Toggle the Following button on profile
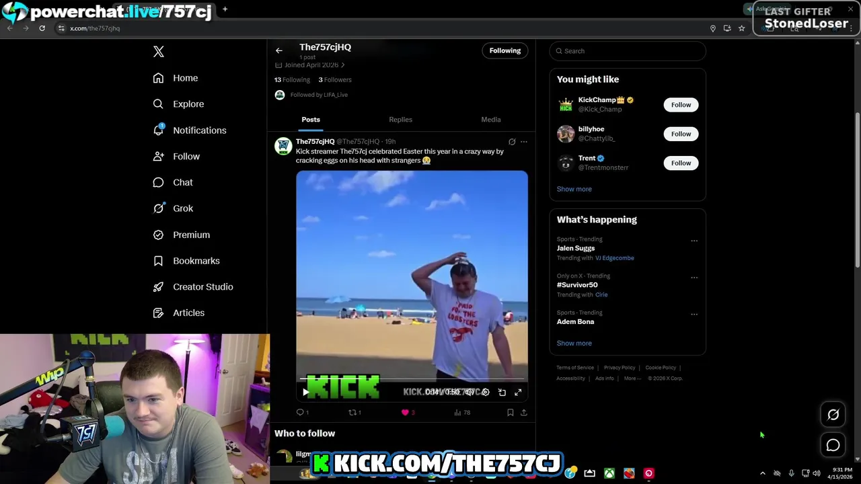 pos(505,50)
